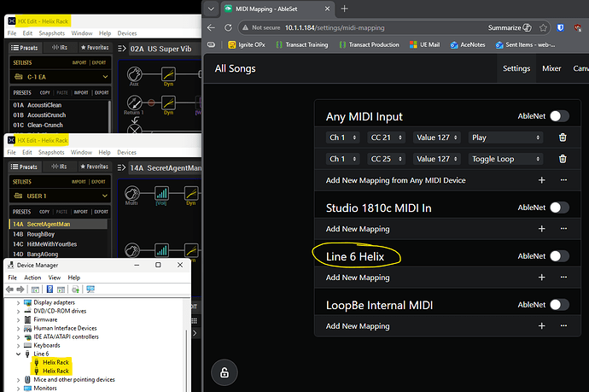Click the Summarize button in address bar
This screenshot has width=589, height=392.
[510, 28]
